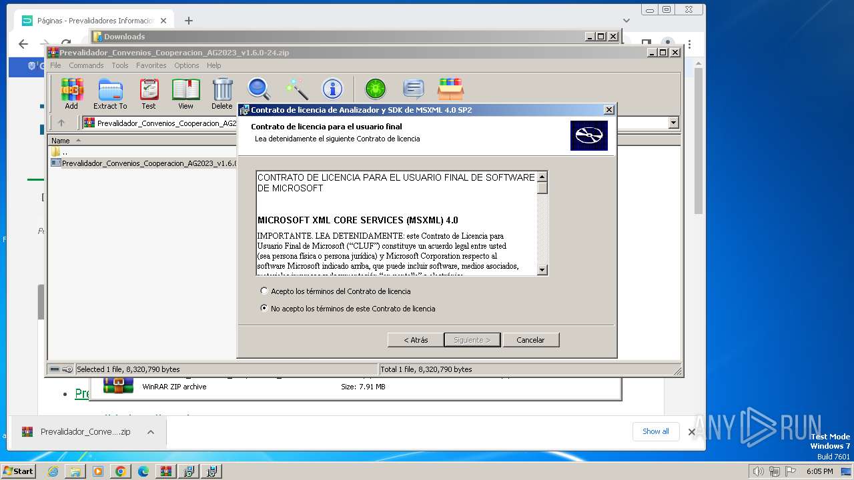854x480 pixels.
Task: Click the VirusScan green bug icon
Action: (x=376, y=89)
